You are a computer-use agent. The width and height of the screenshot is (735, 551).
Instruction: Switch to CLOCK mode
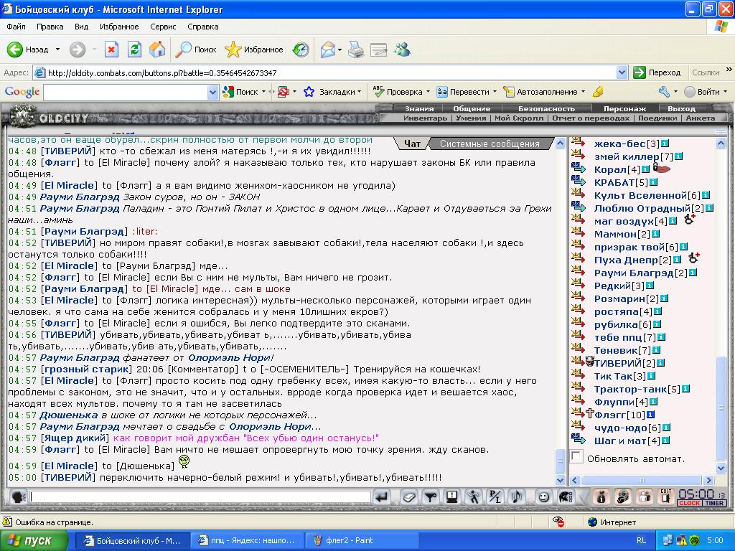tap(689, 503)
